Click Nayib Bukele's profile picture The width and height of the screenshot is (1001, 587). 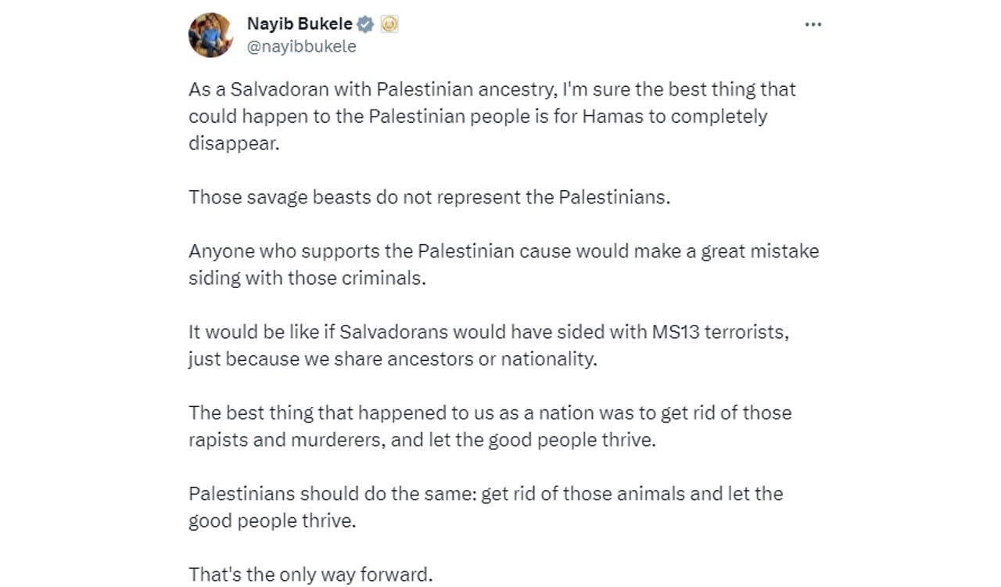tap(210, 34)
